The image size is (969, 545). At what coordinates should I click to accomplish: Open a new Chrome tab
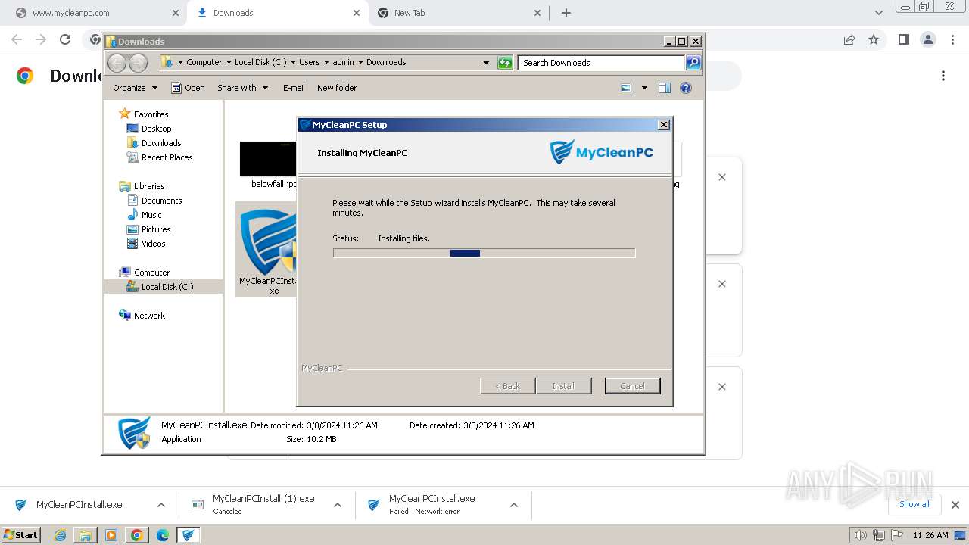pos(566,13)
